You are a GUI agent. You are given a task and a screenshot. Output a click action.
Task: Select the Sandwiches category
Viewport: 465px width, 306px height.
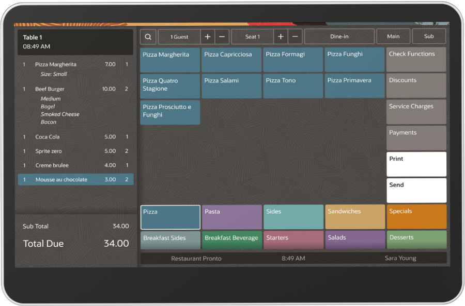355,217
